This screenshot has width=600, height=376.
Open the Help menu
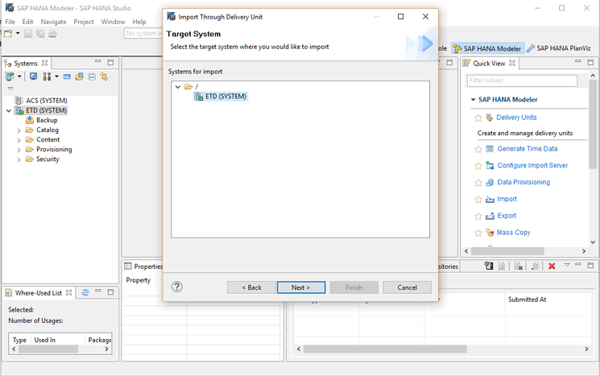(139, 22)
